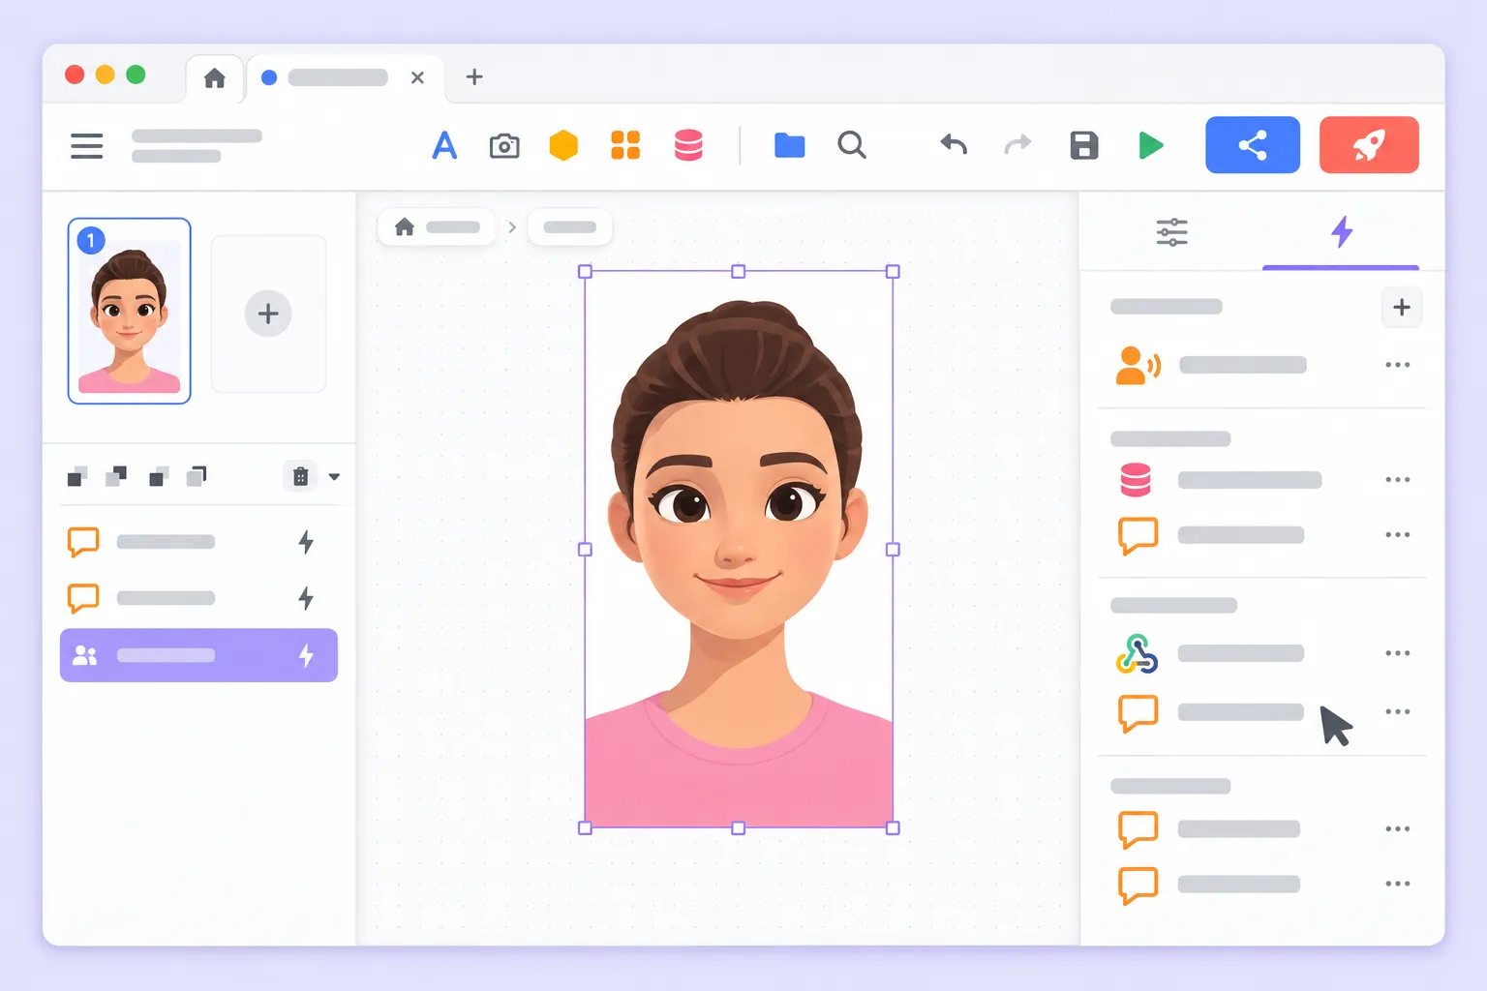This screenshot has width=1487, height=991.
Task: Undo the last action
Action: 954,145
